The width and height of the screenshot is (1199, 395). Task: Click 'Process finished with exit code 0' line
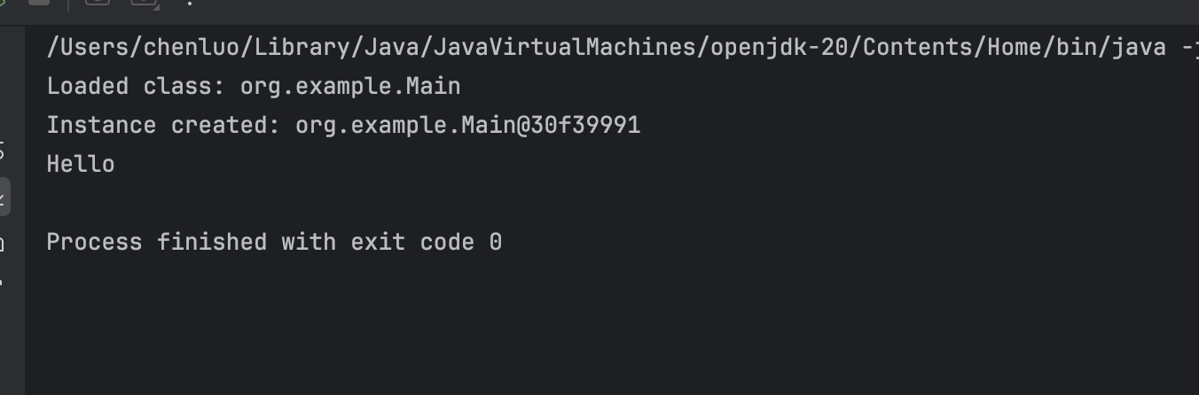(x=274, y=242)
